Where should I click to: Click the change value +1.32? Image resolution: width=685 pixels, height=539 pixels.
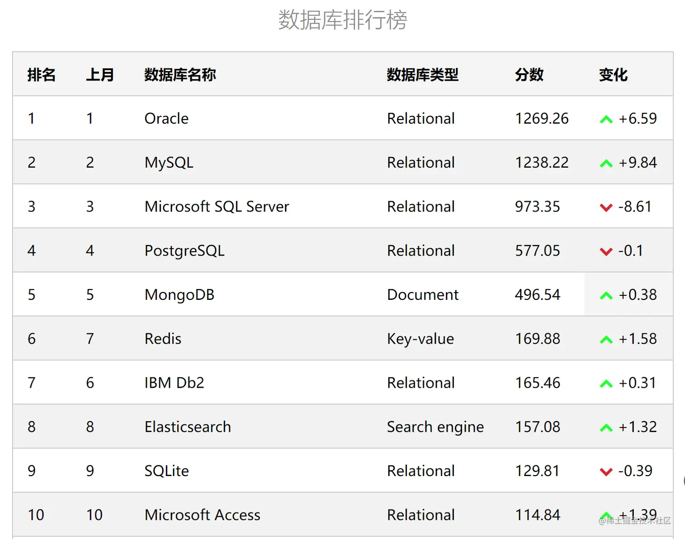coord(637,427)
